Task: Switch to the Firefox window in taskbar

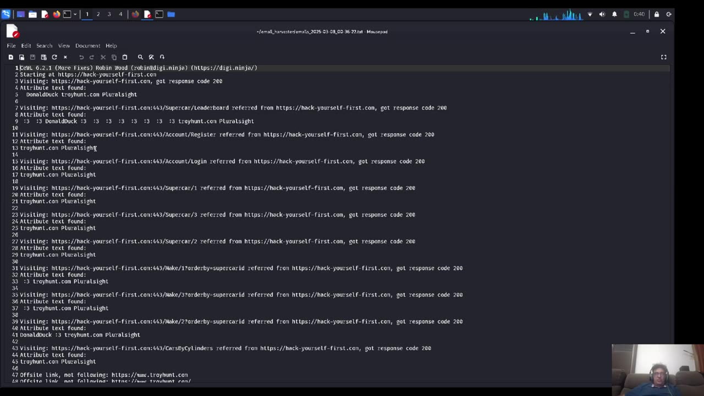Action: [135, 14]
